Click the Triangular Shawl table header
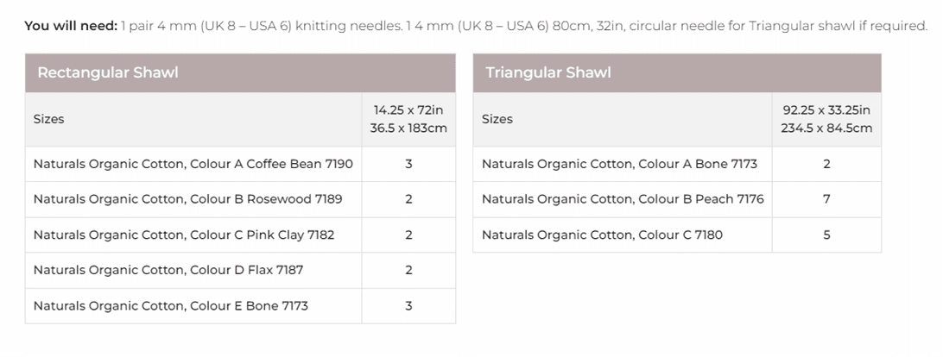Image resolution: width=943 pixels, height=357 pixels. 548,72
